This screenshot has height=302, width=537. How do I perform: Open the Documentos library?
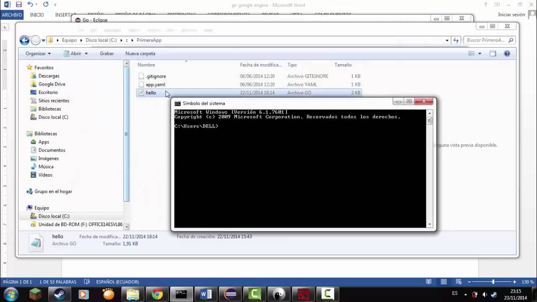[52, 150]
